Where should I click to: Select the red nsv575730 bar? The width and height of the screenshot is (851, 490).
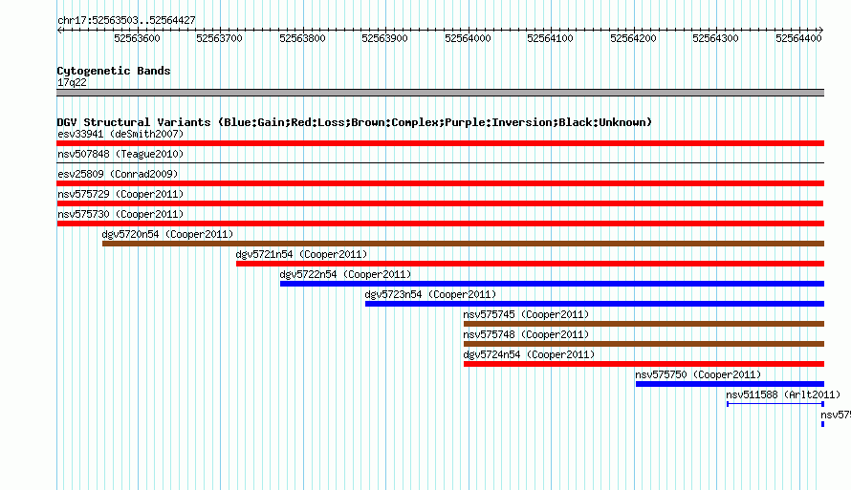[440, 224]
